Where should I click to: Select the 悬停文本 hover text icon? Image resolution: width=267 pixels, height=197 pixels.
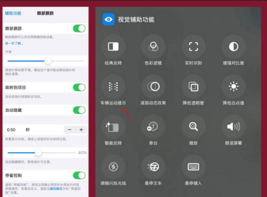pos(153,167)
